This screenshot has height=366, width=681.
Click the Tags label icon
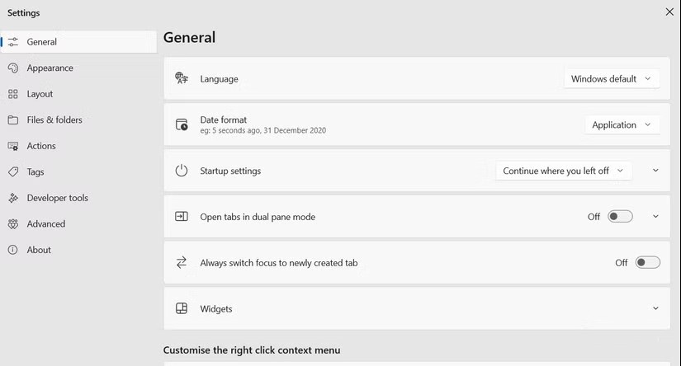click(13, 172)
